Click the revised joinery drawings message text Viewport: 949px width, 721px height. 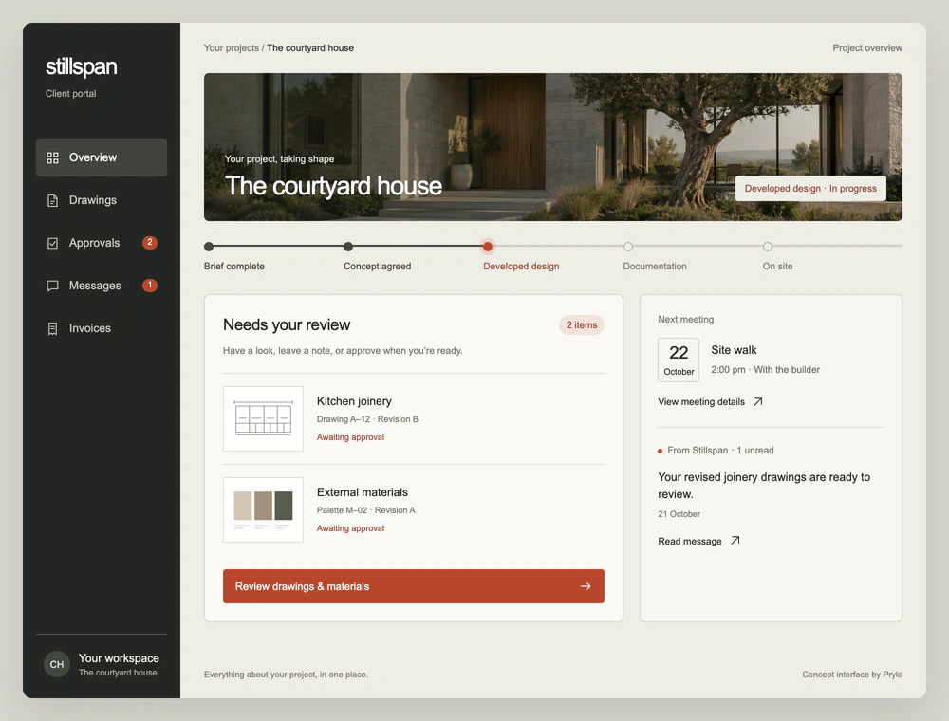[x=764, y=486]
